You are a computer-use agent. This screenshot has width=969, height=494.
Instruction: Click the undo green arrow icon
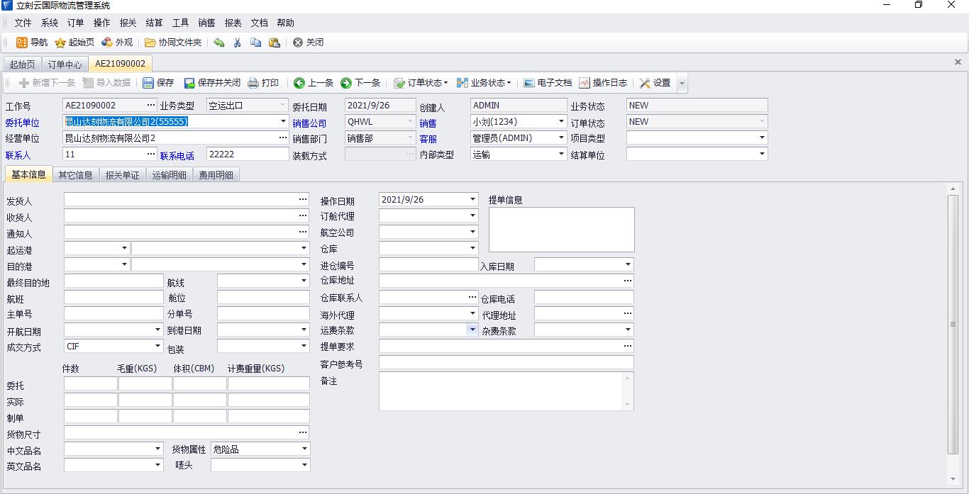[x=219, y=43]
